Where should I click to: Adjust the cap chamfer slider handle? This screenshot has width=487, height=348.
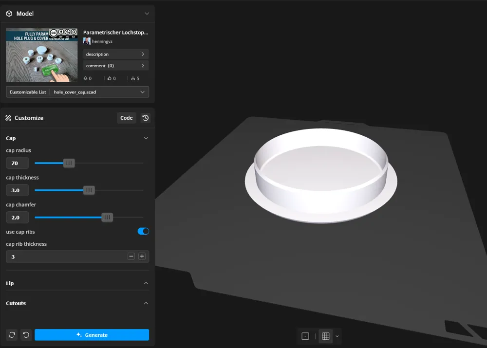pyautogui.click(x=107, y=217)
